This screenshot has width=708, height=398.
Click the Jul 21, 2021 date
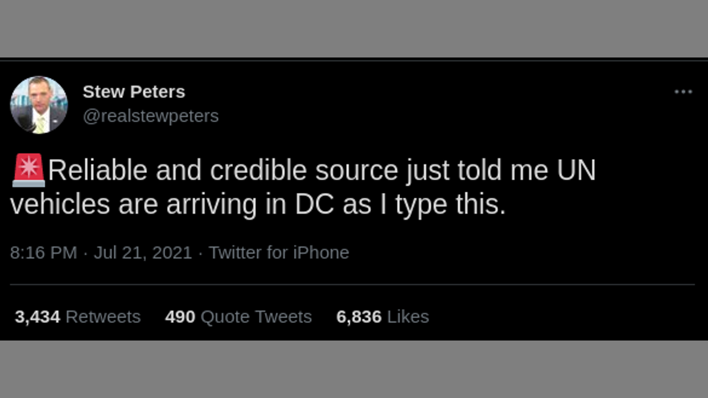coord(143,253)
